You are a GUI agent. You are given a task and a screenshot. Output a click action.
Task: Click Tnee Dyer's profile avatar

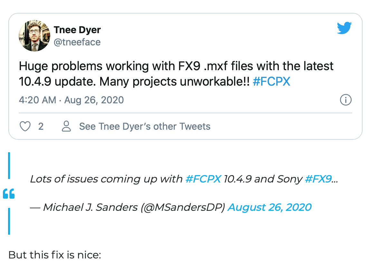(x=34, y=36)
